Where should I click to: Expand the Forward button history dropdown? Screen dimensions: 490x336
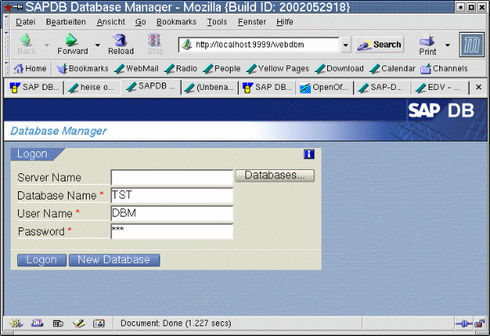pos(97,45)
